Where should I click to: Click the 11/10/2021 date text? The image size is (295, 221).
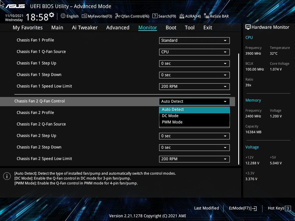14,16
